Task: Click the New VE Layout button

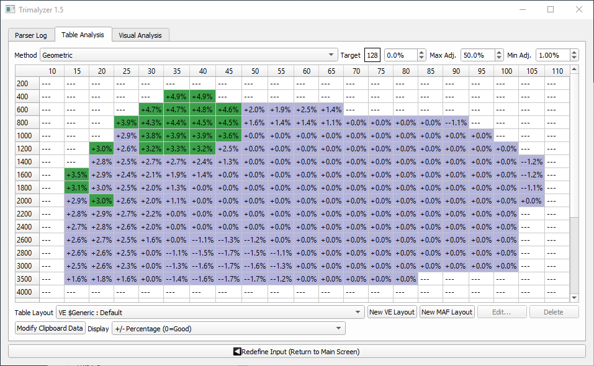Action: click(392, 312)
